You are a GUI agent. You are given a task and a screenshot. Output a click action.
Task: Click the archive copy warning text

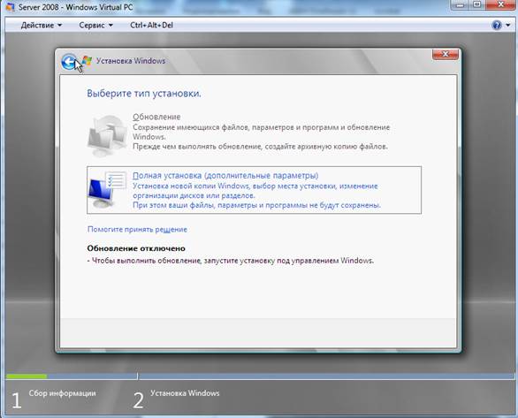pyautogui.click(x=260, y=147)
